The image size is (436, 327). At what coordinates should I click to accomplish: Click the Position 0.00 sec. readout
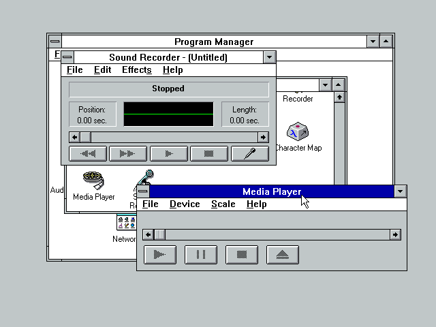coord(92,114)
